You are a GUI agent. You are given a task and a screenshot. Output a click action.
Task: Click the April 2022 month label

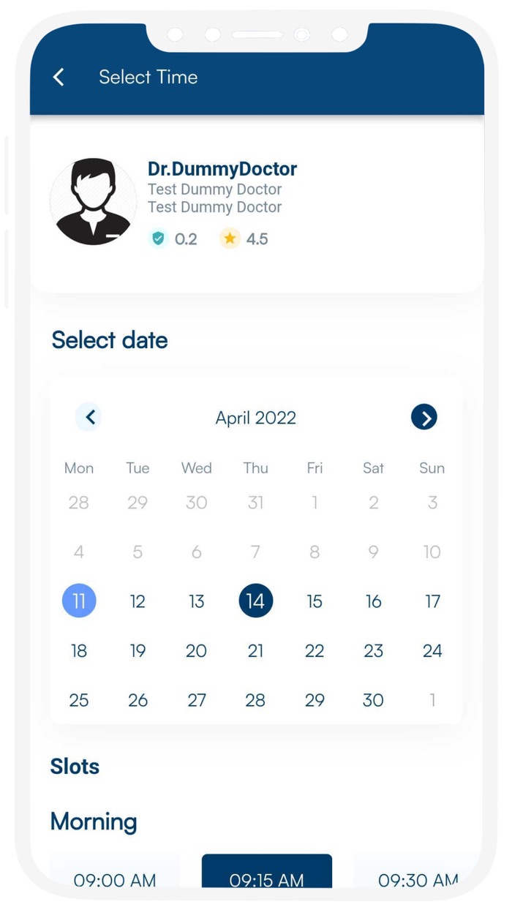tap(255, 417)
